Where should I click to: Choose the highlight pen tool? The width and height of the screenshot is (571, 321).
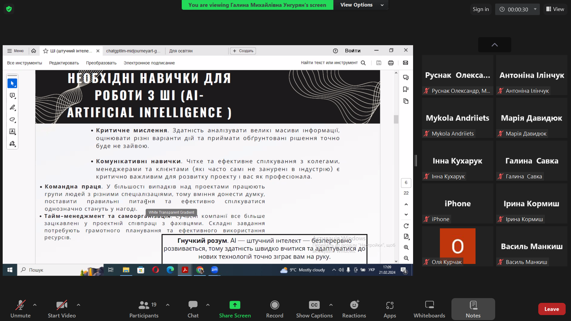point(12,107)
